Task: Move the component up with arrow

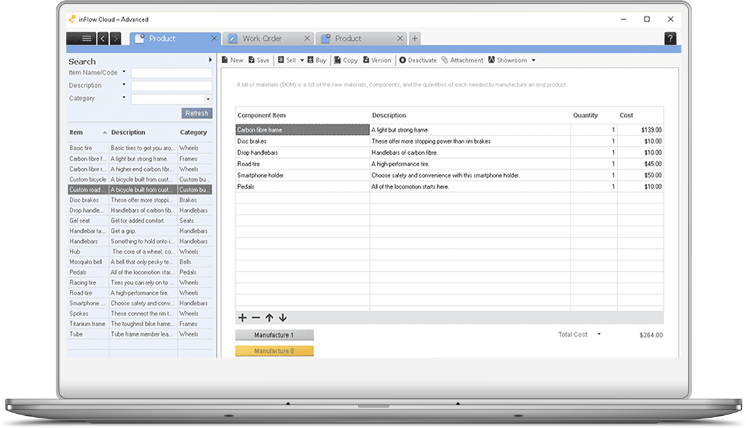Action: point(269,318)
